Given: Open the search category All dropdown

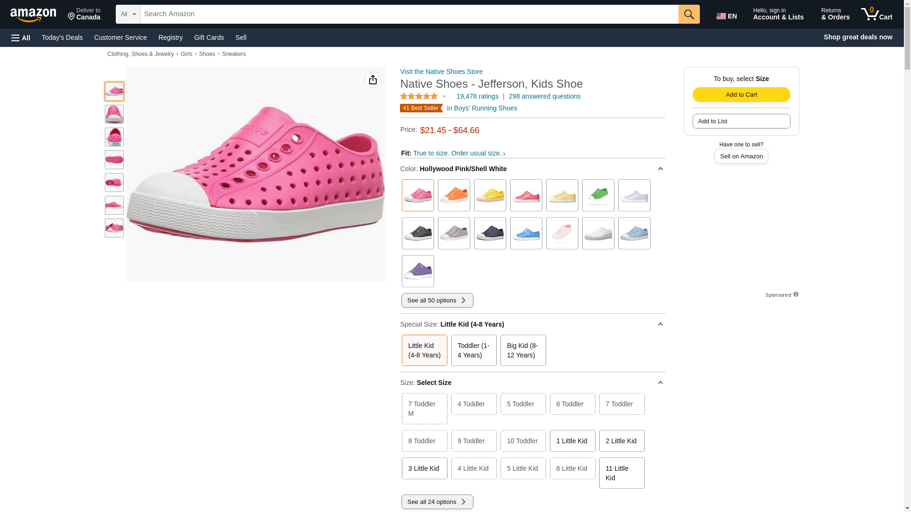Looking at the screenshot, I should pyautogui.click(x=128, y=14).
